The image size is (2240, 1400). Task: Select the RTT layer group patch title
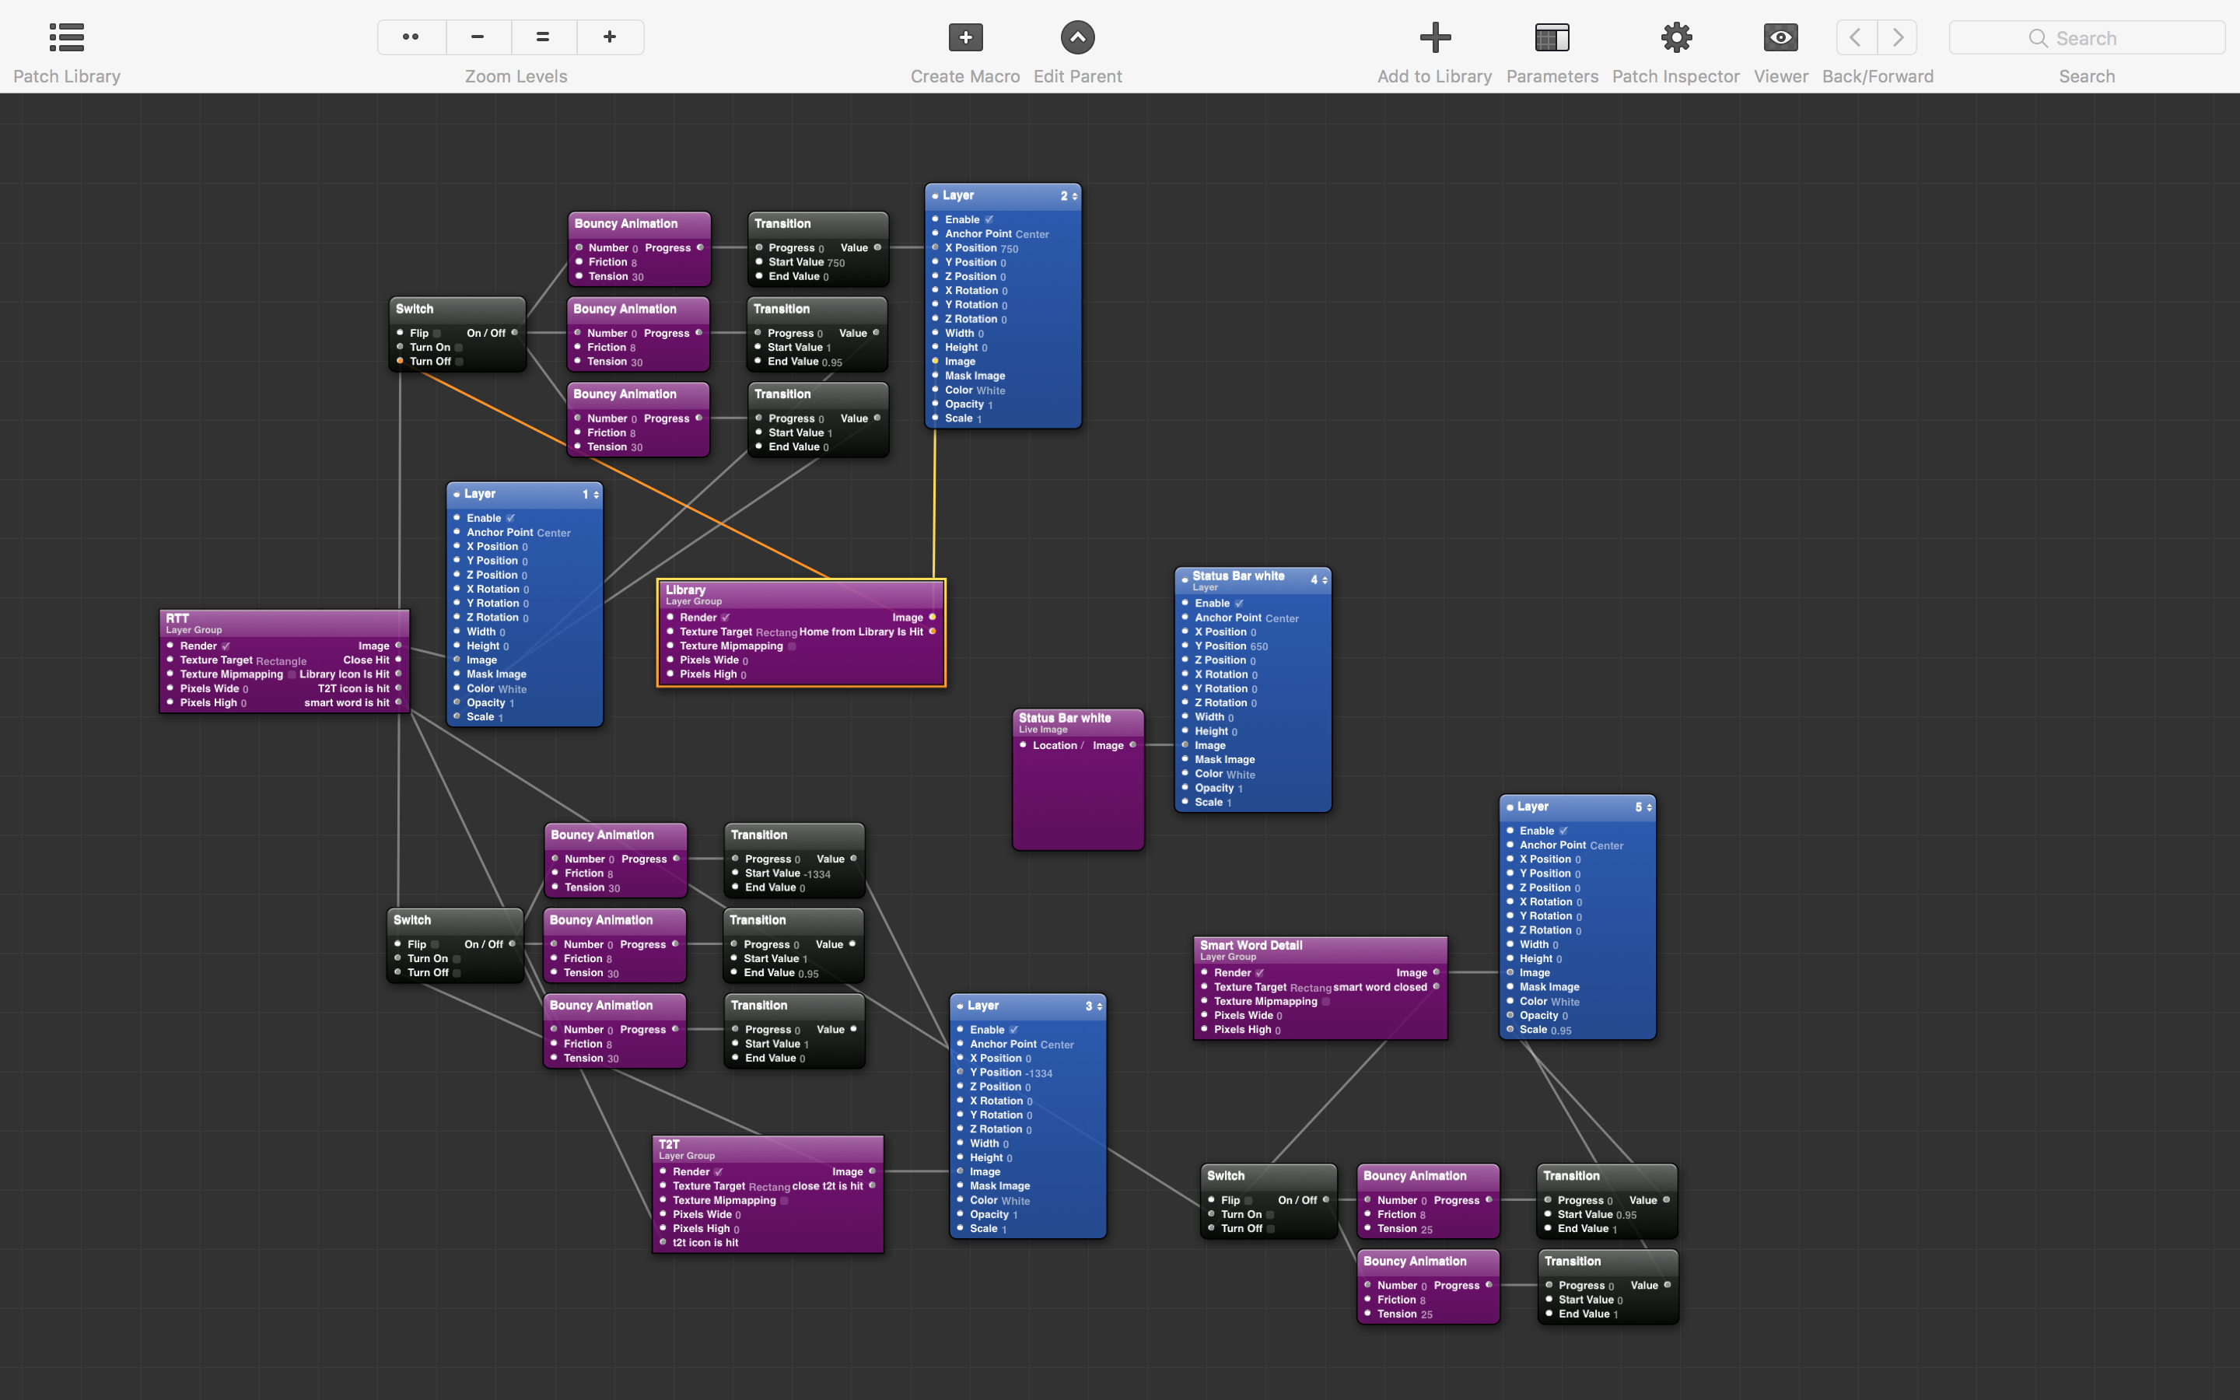point(177,618)
